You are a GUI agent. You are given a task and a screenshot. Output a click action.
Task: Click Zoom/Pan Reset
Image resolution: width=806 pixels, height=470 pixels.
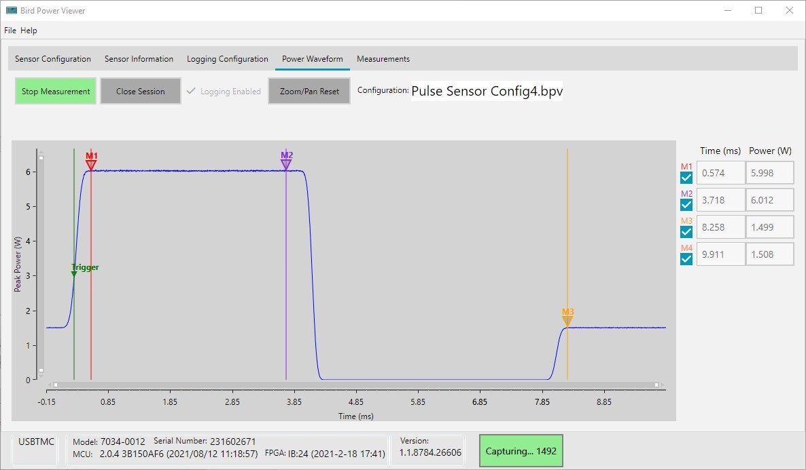309,91
